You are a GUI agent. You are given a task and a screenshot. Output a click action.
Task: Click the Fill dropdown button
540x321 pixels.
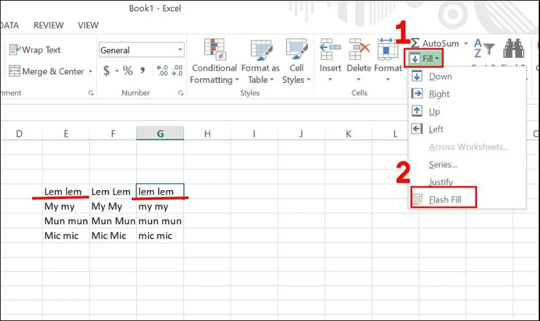424,58
